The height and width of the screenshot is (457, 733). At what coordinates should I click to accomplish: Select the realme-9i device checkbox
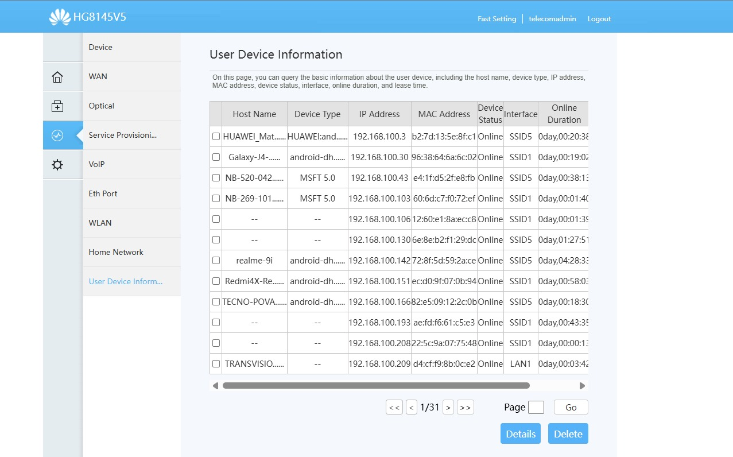coord(216,261)
